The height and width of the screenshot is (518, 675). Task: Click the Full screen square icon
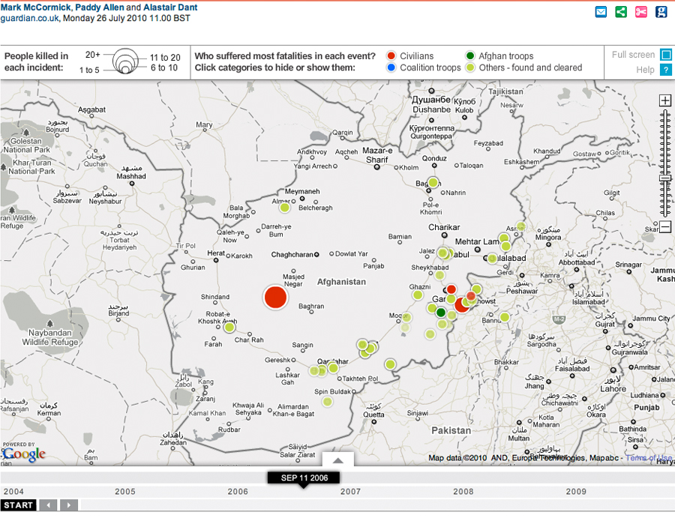(666, 55)
